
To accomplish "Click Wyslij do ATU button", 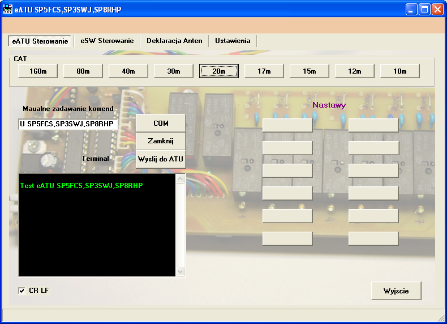I will [x=161, y=159].
